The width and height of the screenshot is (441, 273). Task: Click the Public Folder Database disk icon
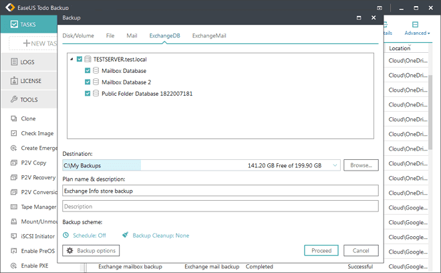(96, 93)
